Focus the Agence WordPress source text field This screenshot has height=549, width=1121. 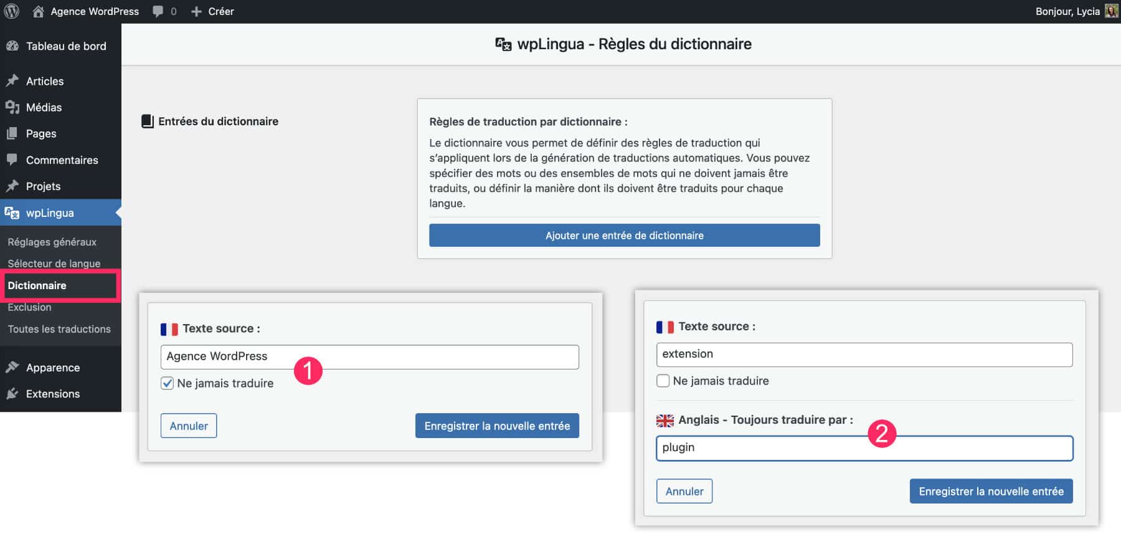coord(370,357)
